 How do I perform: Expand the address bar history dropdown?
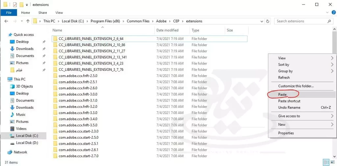(262, 21)
